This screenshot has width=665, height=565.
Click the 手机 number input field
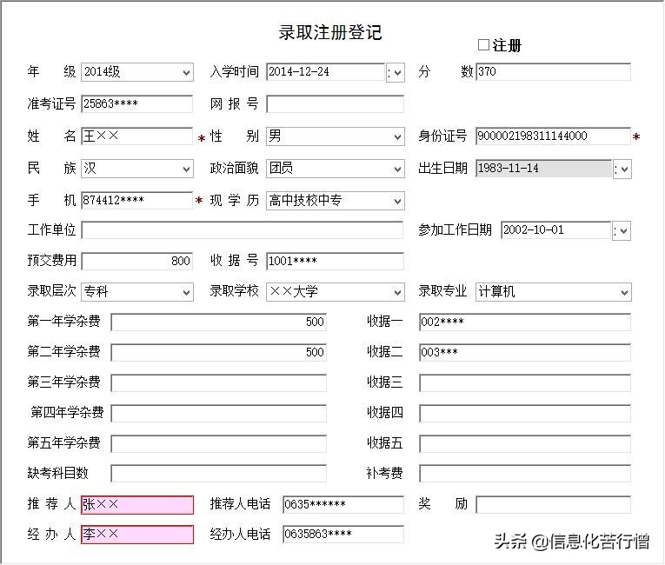pos(136,200)
